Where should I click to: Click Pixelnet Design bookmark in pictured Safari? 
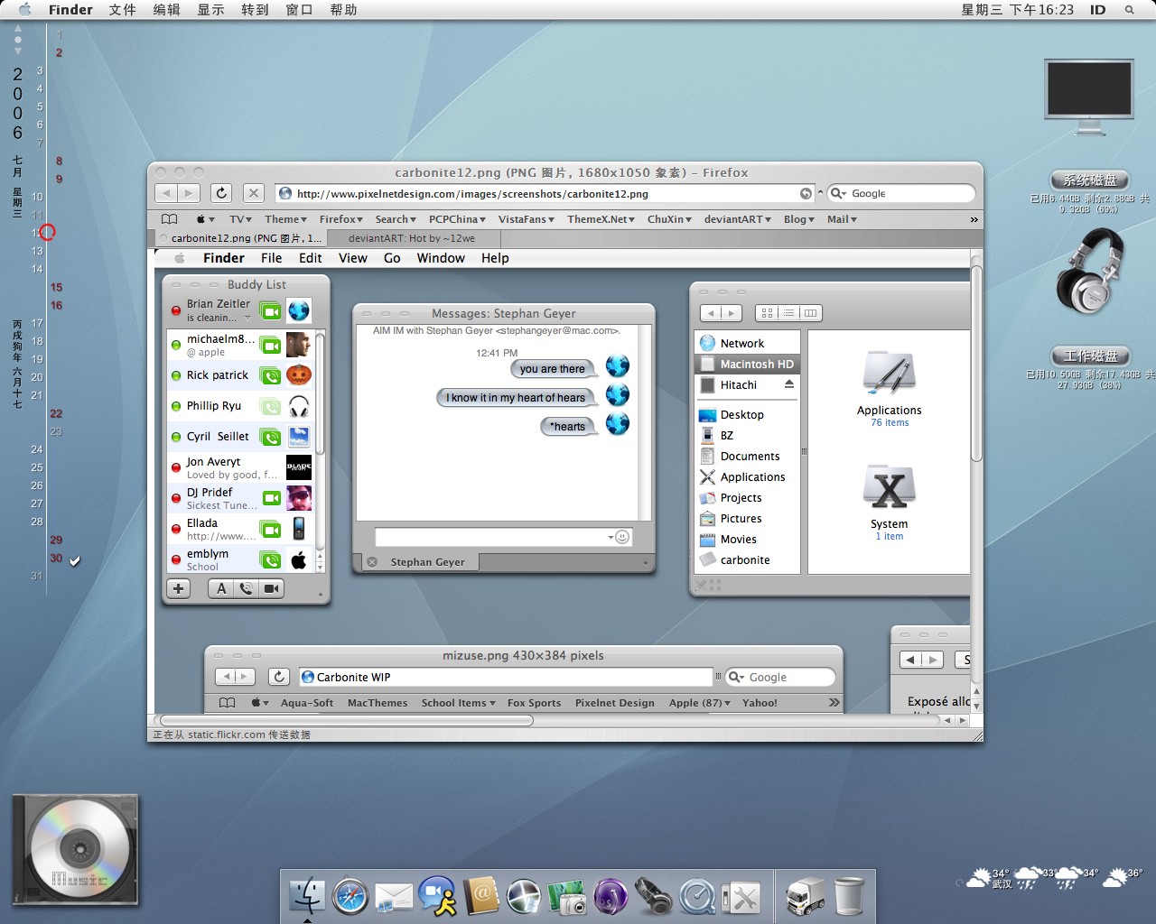click(x=614, y=703)
